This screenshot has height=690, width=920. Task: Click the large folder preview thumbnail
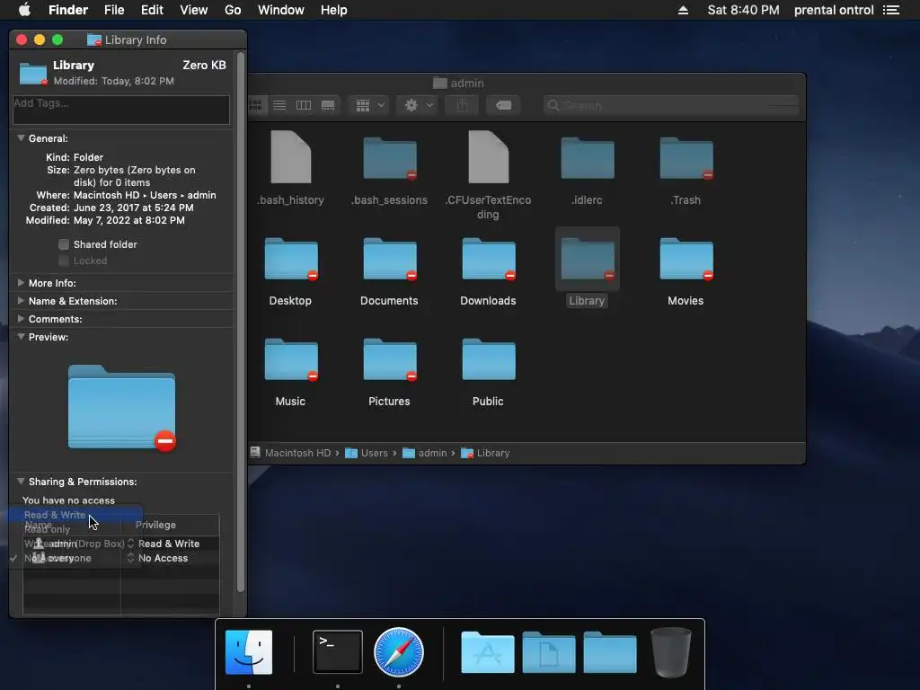tap(122, 408)
